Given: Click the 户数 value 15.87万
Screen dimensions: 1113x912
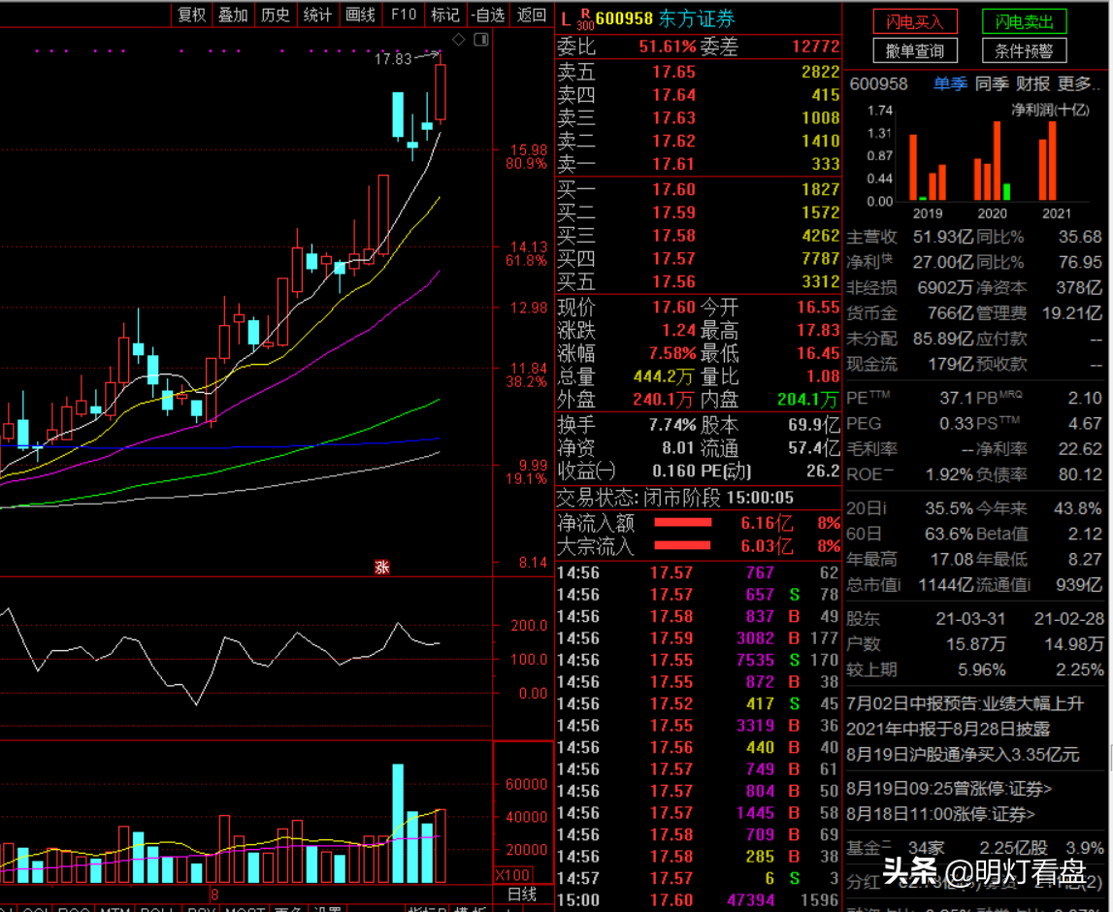Looking at the screenshot, I should point(976,643).
